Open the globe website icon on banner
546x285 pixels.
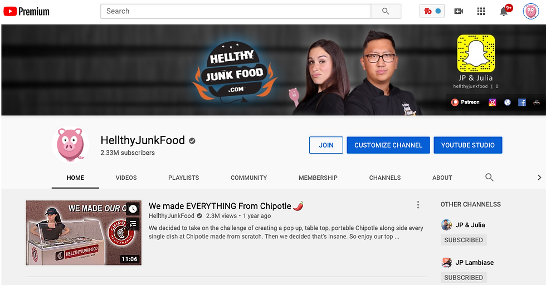tap(508, 102)
